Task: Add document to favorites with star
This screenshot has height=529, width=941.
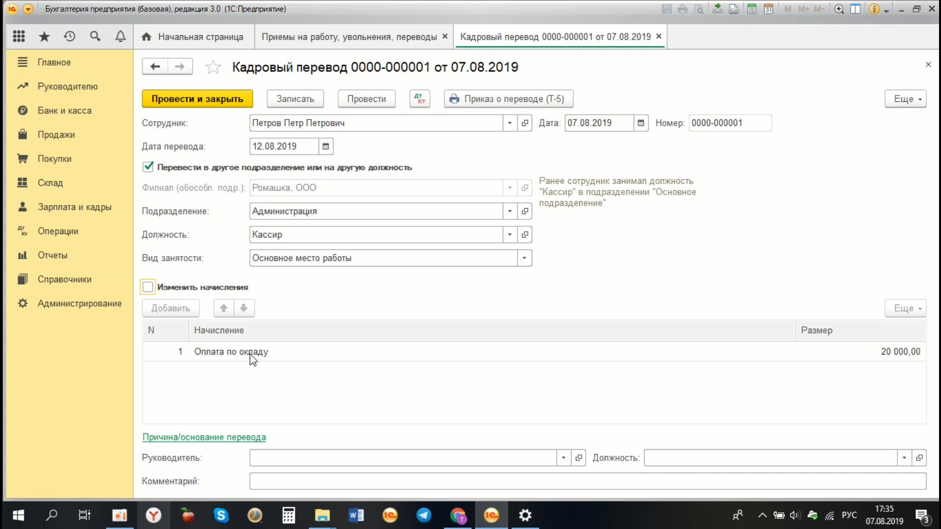Action: 213,67
